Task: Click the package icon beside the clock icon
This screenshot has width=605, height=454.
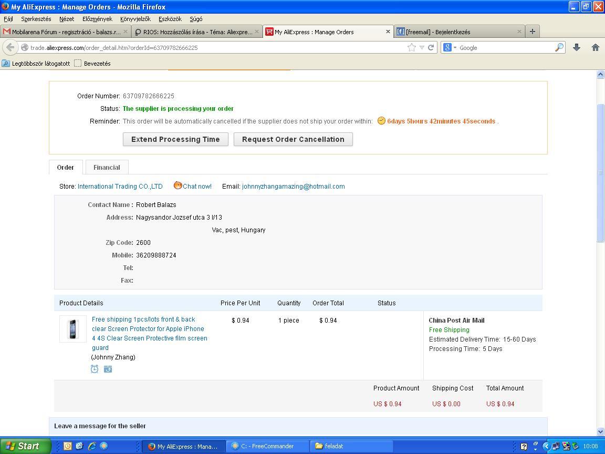Action: [108, 369]
